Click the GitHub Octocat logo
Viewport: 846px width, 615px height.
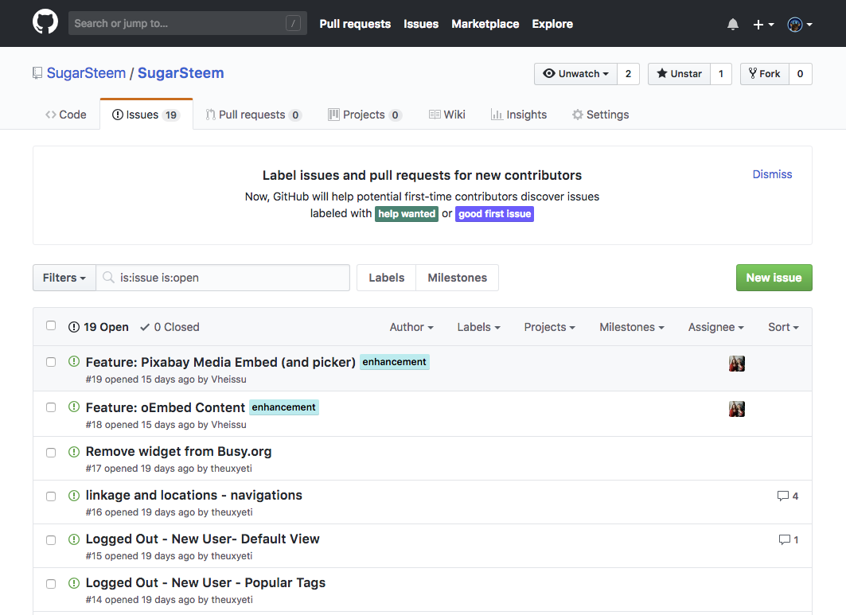pyautogui.click(x=45, y=22)
